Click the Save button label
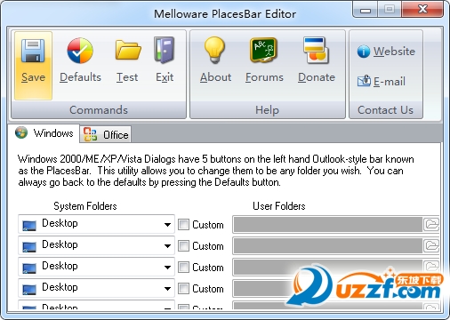 click(33, 77)
